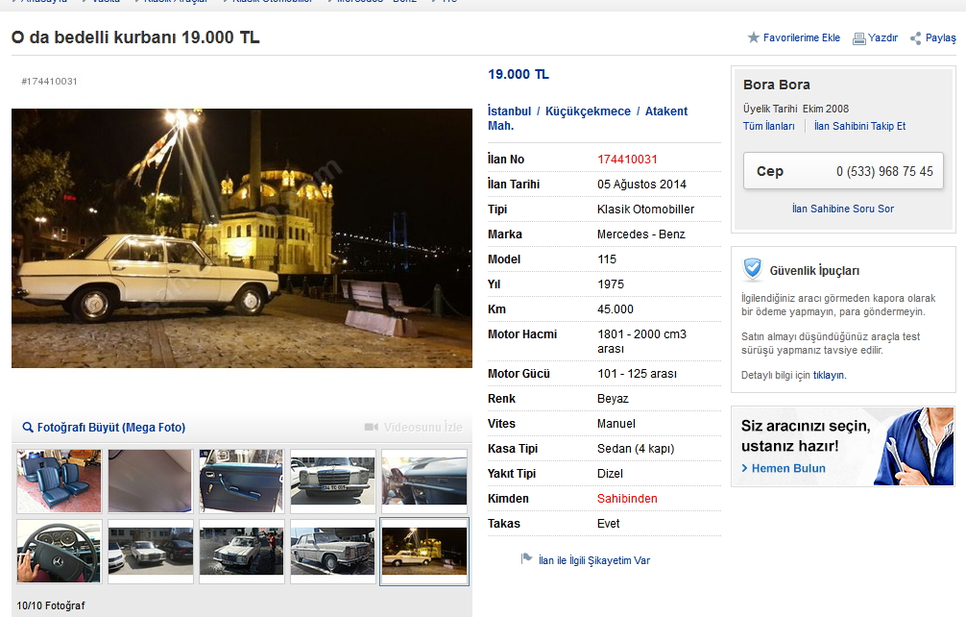Click the magnifier icon for Mega Foto
The image size is (966, 617).
27,427
